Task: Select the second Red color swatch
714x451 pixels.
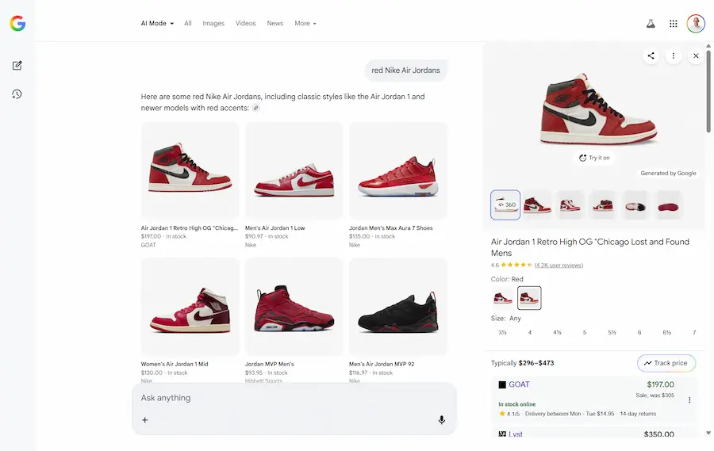Action: point(529,298)
